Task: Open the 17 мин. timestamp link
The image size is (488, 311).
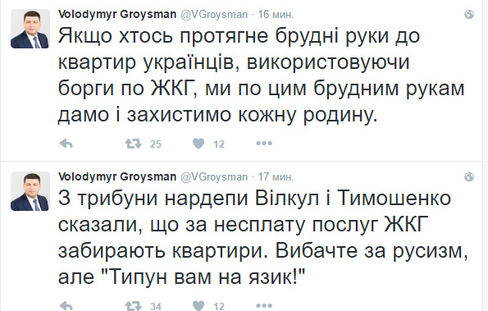Action: click(x=276, y=177)
